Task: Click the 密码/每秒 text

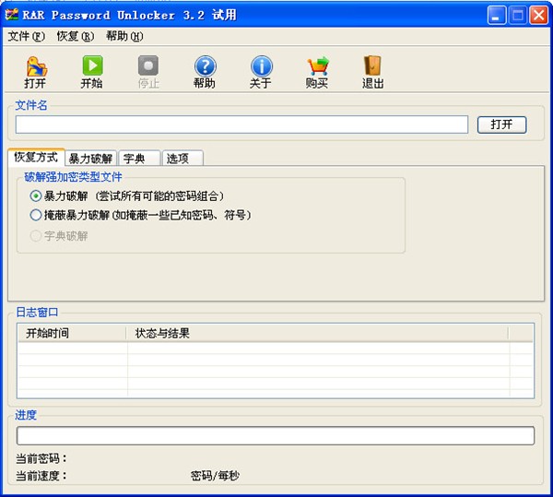Action: pos(215,476)
